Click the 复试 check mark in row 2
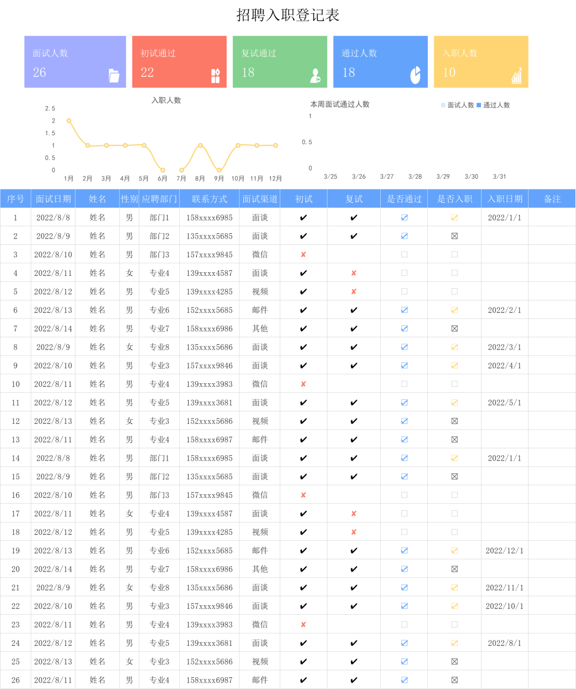Screen dimensions: 576x689 click(354, 236)
